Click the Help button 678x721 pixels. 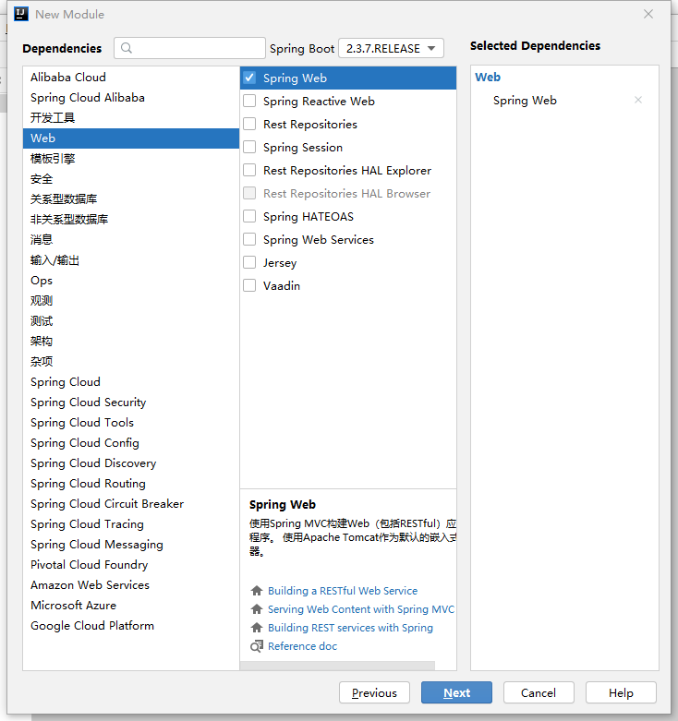[621, 692]
